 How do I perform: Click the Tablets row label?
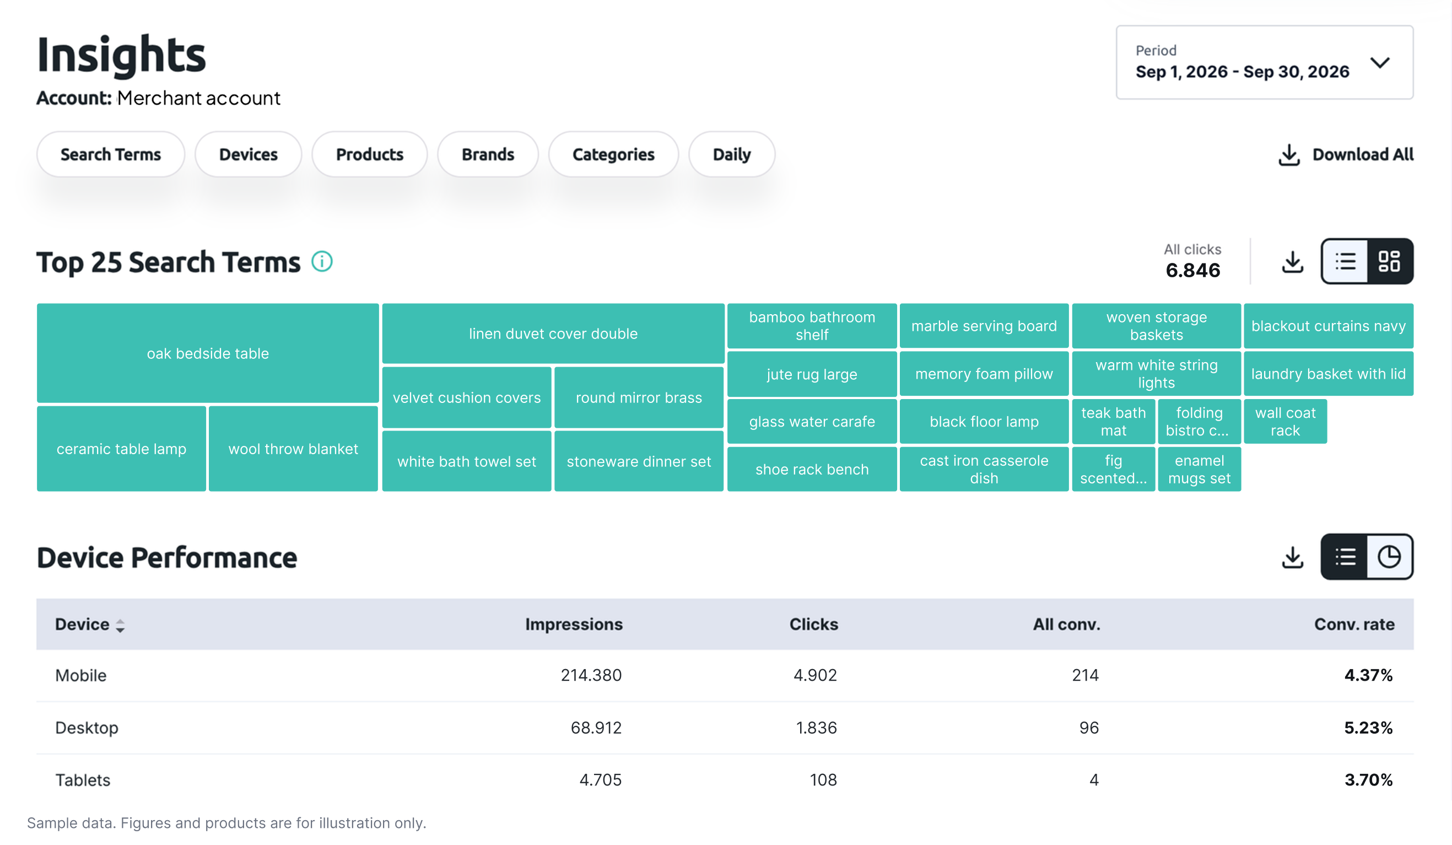83,781
